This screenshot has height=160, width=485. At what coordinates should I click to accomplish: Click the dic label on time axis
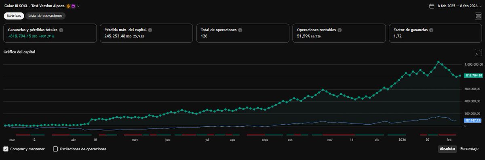377,140
